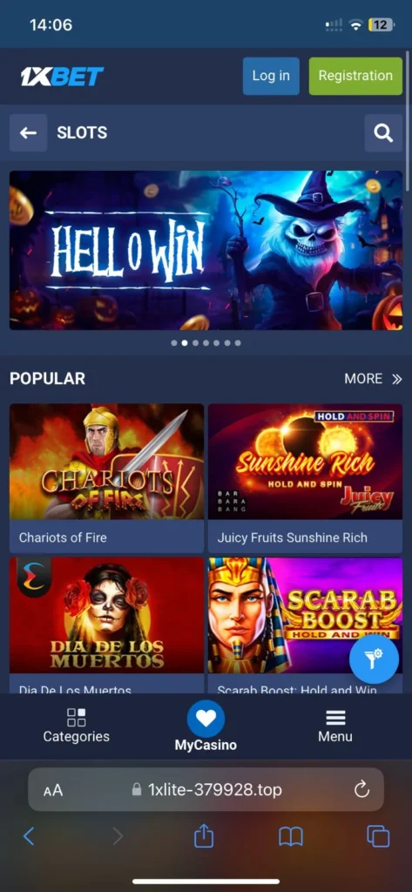Open the slots search magnifier icon

383,132
